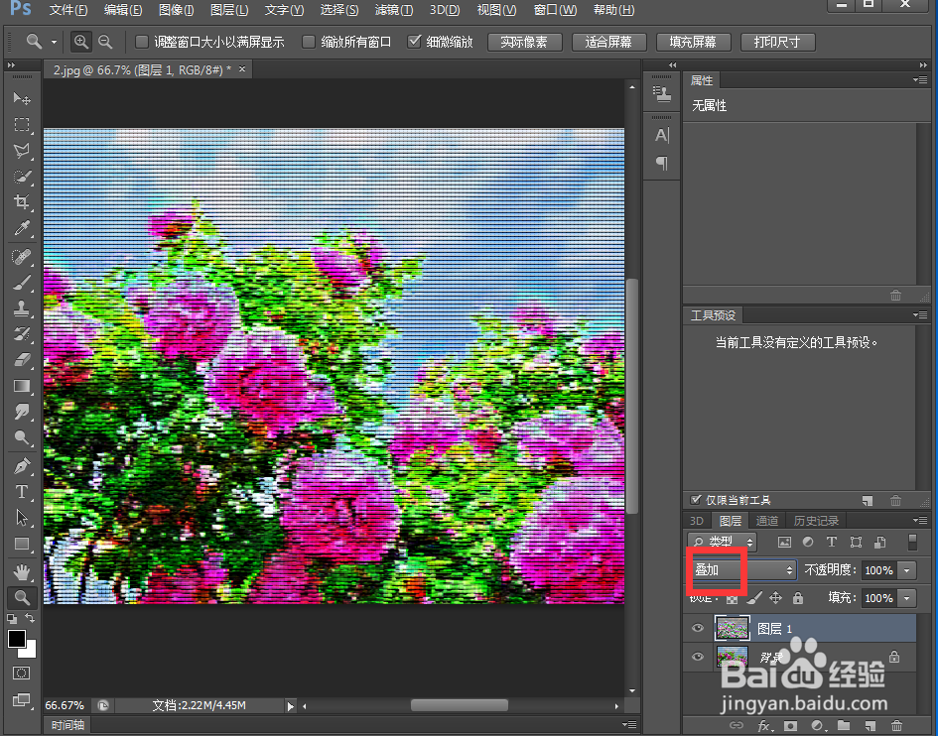Click the Zoom tool in the toolbox
Image resolution: width=938 pixels, height=736 pixels.
[22, 597]
